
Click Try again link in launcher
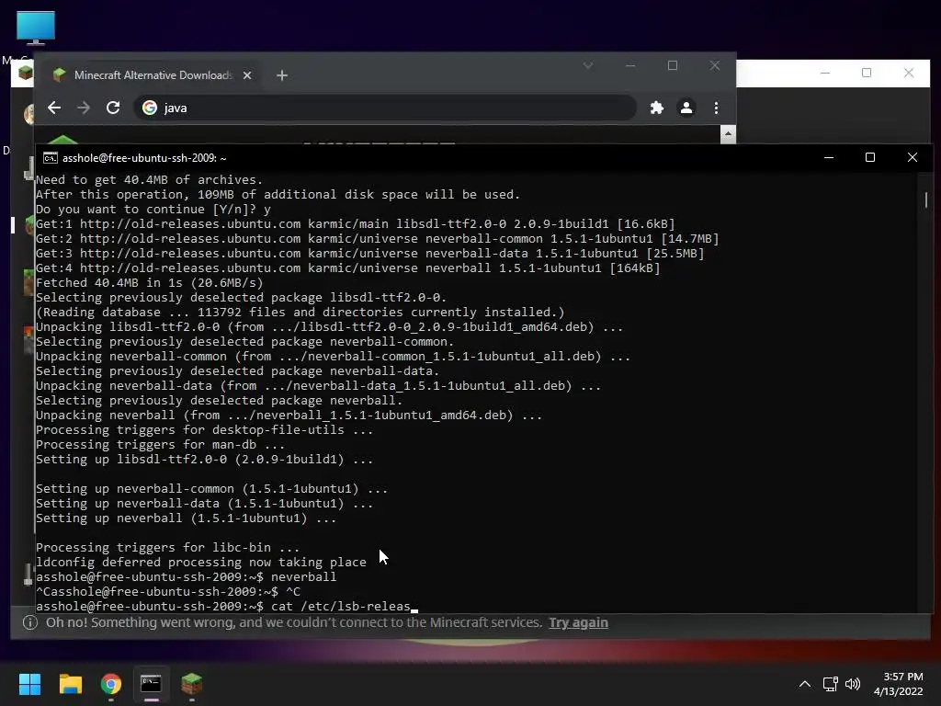pos(579,622)
